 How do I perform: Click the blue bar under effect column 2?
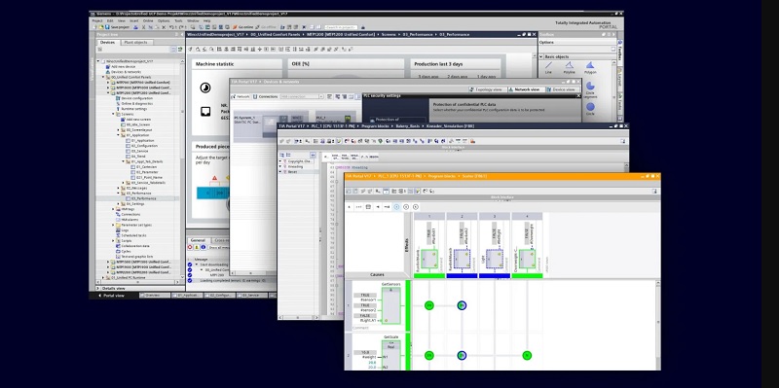[x=462, y=276]
